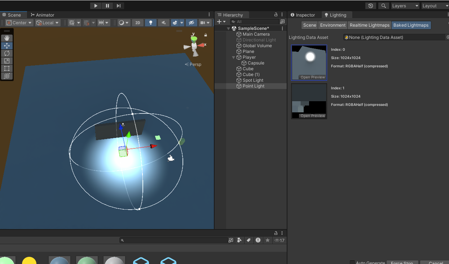Open SampleScene three-dot context menu

tap(282, 28)
